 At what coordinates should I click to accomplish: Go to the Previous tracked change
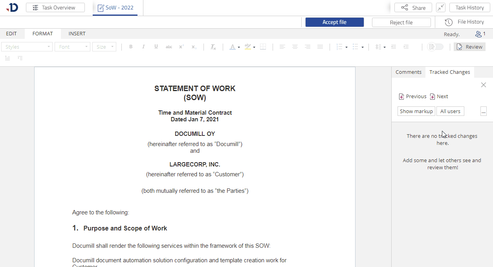(x=412, y=97)
